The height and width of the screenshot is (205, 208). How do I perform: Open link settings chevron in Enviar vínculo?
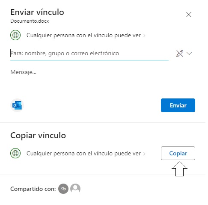[144, 36]
